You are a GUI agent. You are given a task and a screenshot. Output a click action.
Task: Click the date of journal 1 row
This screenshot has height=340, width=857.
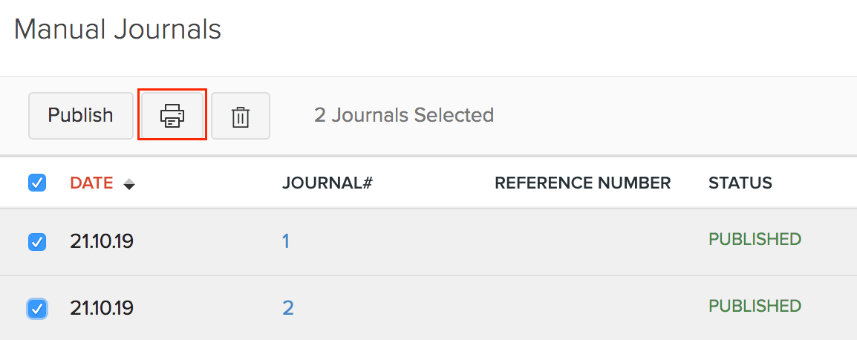(101, 241)
